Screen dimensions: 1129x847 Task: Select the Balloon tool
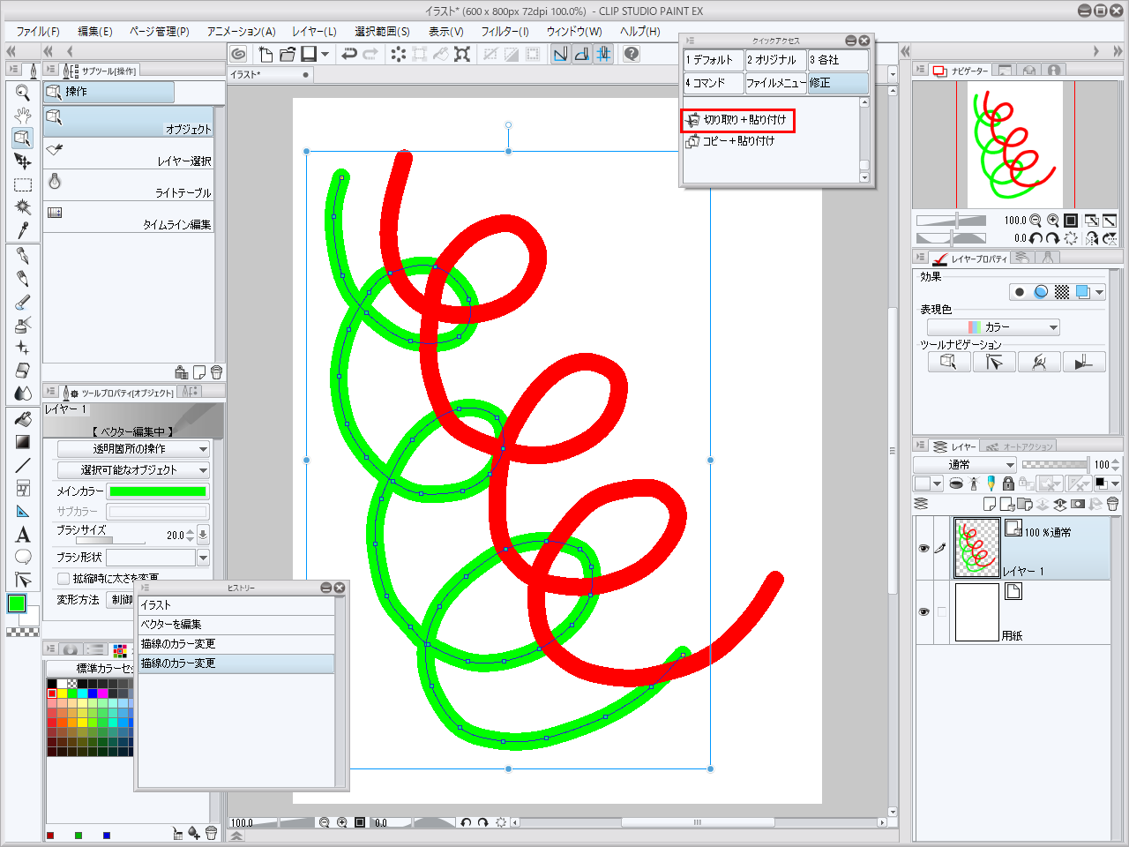tap(23, 557)
